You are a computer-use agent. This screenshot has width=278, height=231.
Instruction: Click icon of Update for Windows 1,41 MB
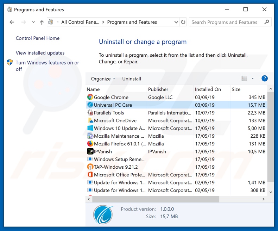click(x=90, y=182)
